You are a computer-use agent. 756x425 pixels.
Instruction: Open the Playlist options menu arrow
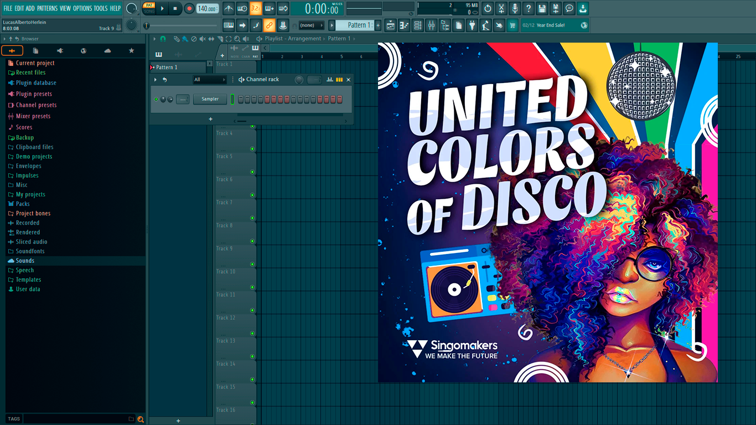tap(155, 39)
